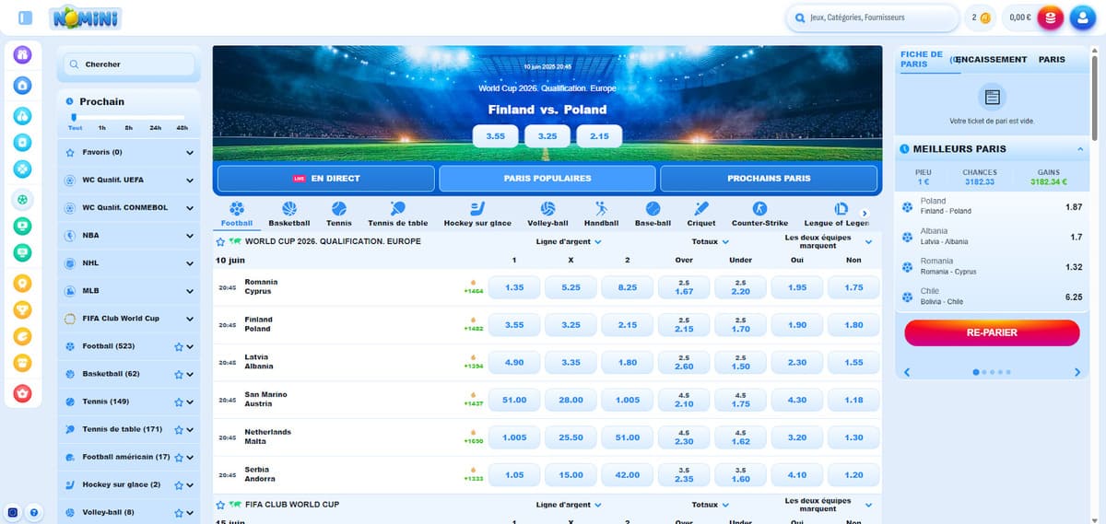Click the red deposit coins icon
The width and height of the screenshot is (1106, 524).
(x=1050, y=17)
